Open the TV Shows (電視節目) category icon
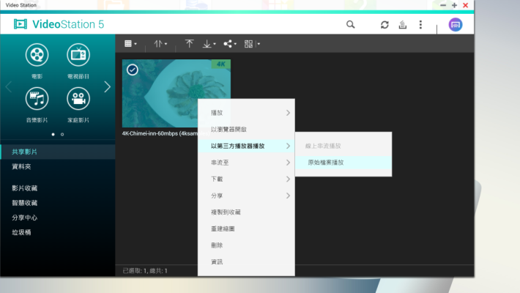520x293 pixels. [x=78, y=55]
